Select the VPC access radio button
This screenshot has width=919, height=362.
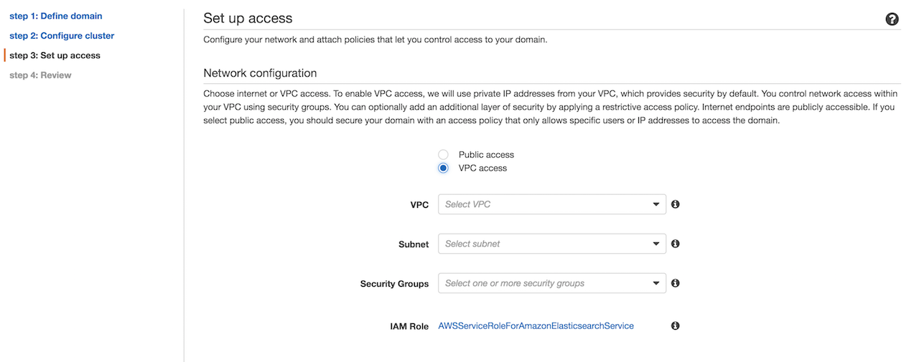coord(443,168)
